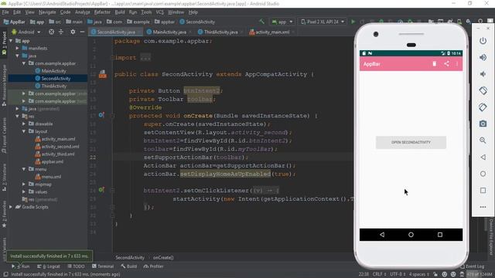
Task: Click the emulator sidebar Overview square
Action: [x=483, y=191]
